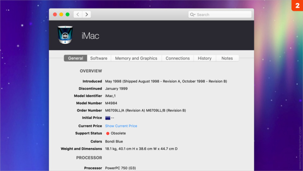The height and width of the screenshot is (171, 303).
Task: Click the PROCESSOR section heading
Action: pyautogui.click(x=89, y=157)
